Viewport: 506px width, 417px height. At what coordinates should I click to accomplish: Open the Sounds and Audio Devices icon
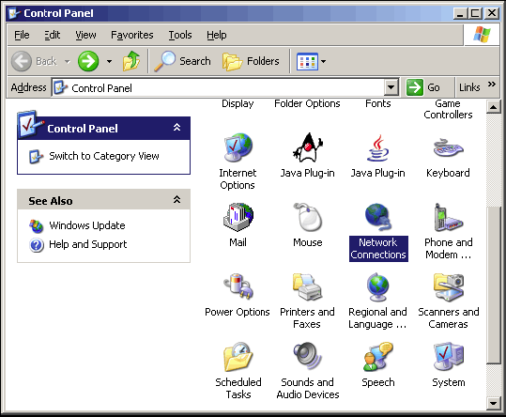pos(308,356)
